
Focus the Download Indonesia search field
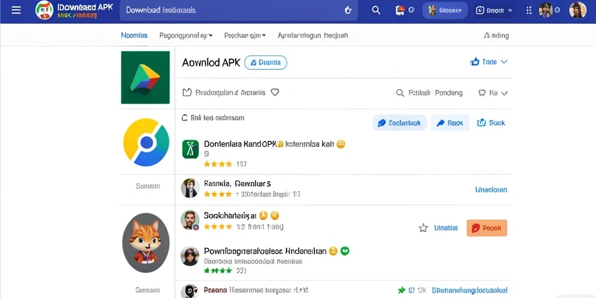tap(238, 10)
